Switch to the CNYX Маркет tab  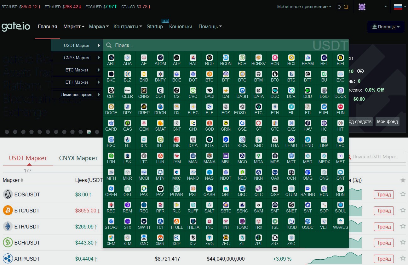tap(78, 158)
